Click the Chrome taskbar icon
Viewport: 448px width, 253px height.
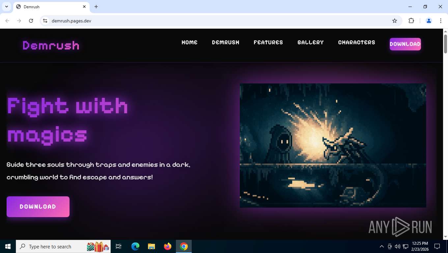tap(184, 246)
